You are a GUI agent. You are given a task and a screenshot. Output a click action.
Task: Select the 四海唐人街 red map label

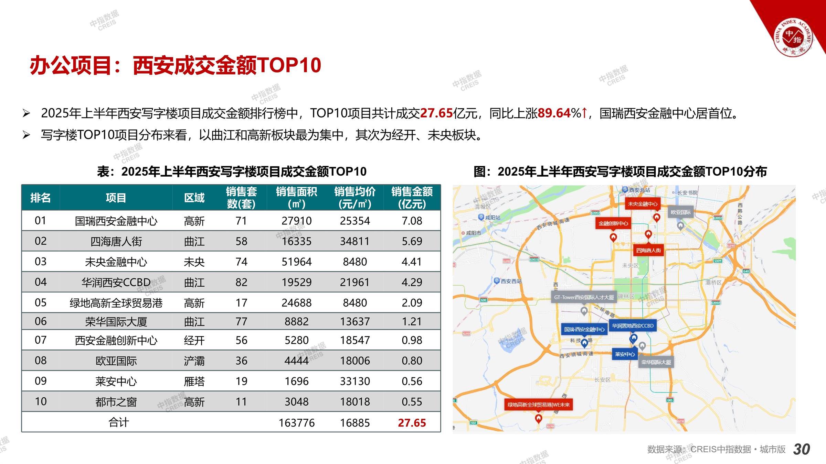(648, 250)
